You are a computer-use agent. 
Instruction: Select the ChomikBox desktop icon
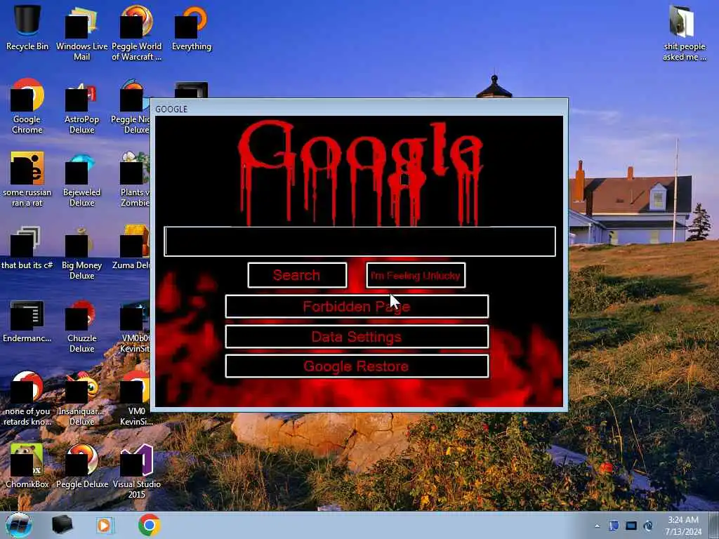click(27, 466)
